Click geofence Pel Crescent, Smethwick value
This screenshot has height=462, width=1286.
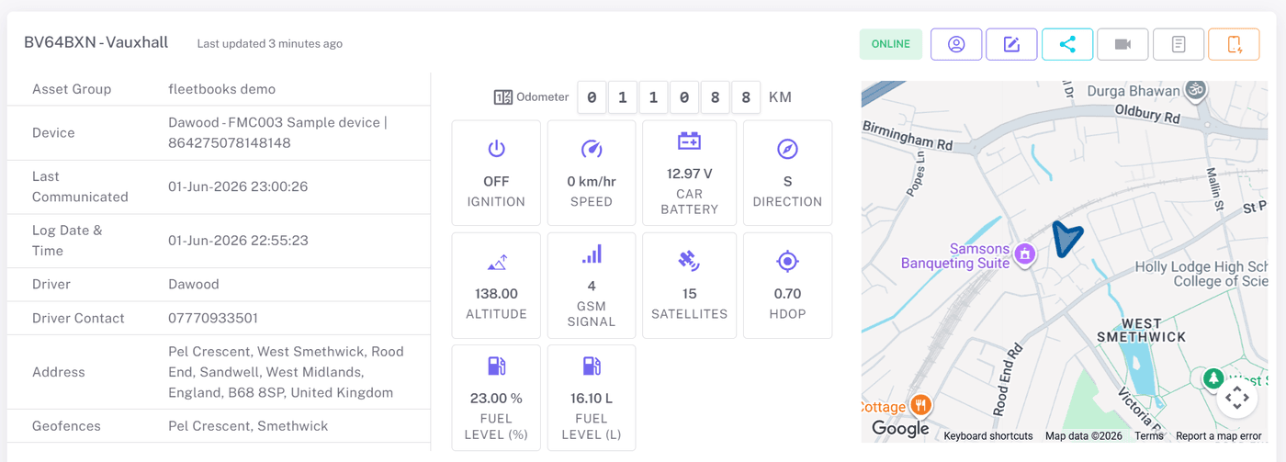coord(248,426)
